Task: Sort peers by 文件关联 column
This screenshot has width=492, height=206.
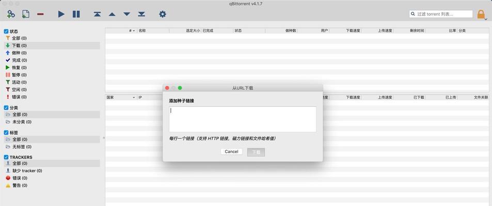Action: click(473, 97)
